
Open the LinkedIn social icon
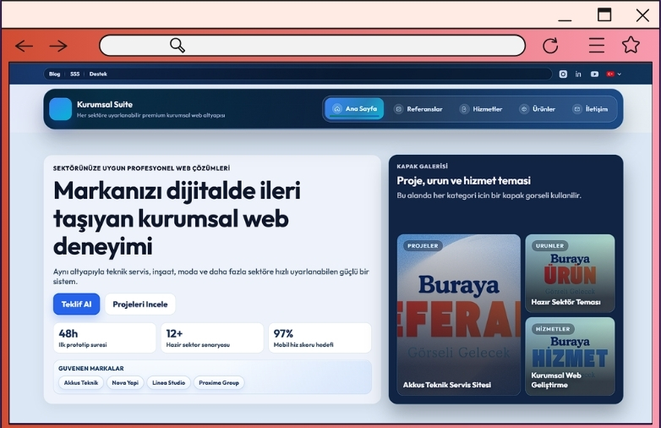pos(578,74)
